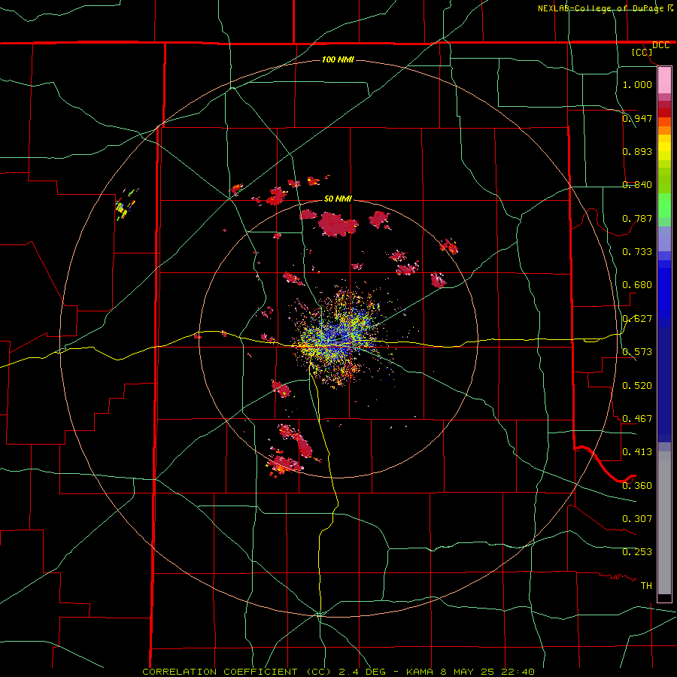Click the isolated green-yellow echo far west
Image resolution: width=677 pixels, height=677 pixels.
[x=125, y=204]
